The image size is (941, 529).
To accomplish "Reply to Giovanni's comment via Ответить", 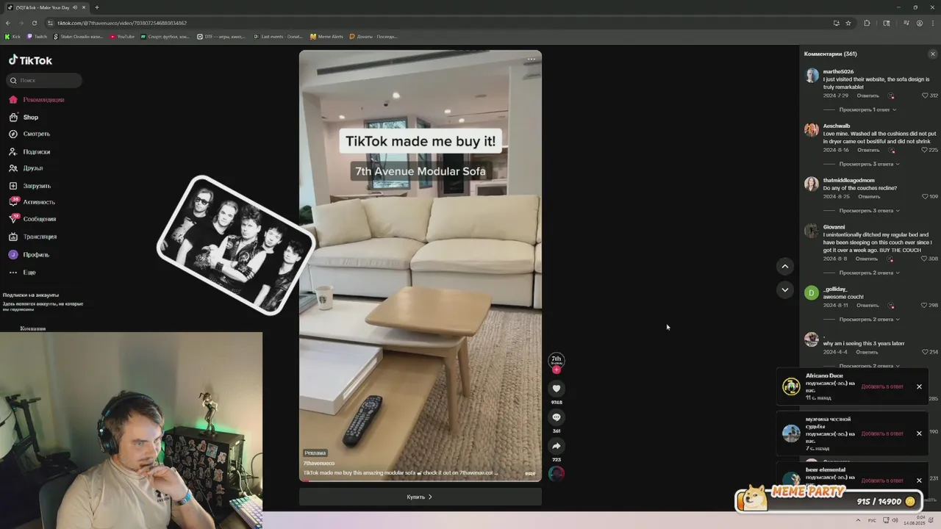I will [866, 259].
